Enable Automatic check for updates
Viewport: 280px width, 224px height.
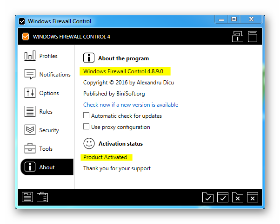click(x=86, y=115)
